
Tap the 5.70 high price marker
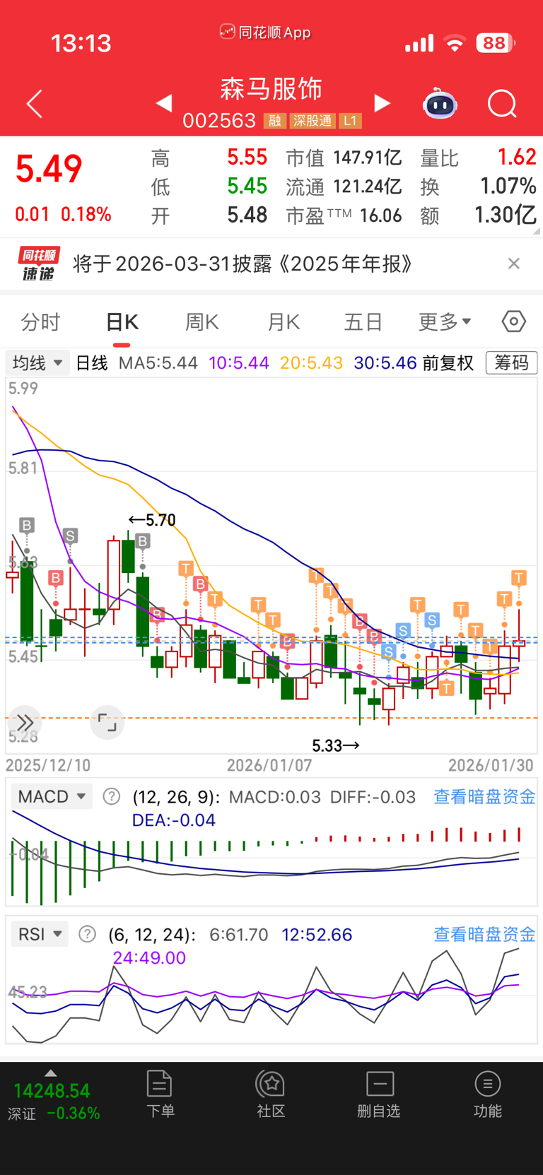click(x=152, y=520)
